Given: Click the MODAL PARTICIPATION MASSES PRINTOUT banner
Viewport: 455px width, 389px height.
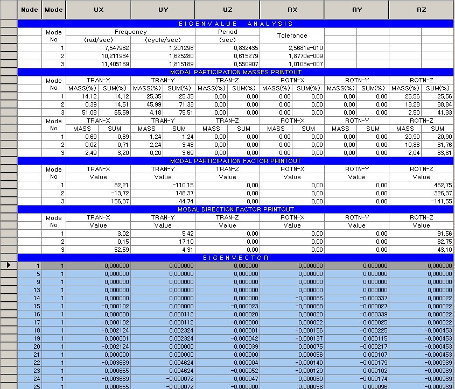Looking at the screenshot, I should [x=236, y=72].
